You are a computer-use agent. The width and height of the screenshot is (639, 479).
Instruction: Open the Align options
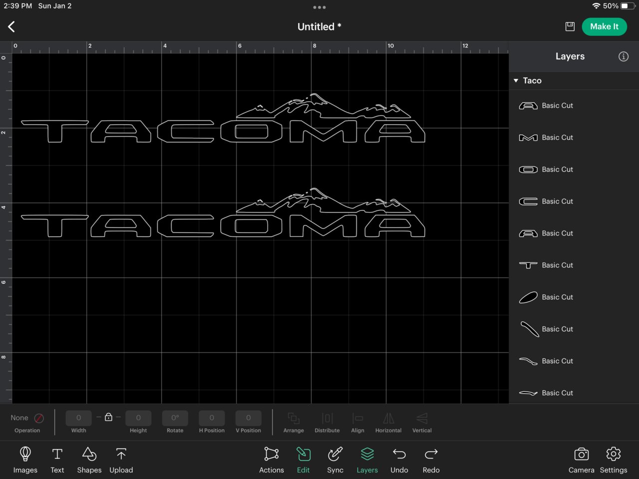(x=358, y=422)
